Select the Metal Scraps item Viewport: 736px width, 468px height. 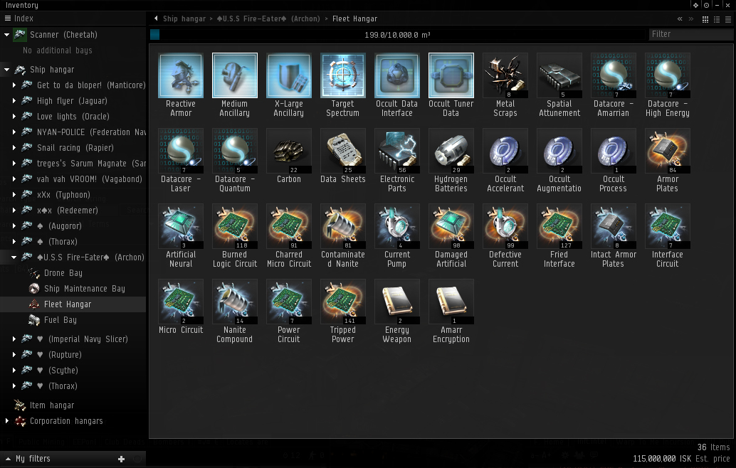(x=505, y=75)
